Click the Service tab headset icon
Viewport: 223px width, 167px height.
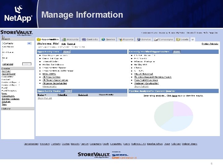[x=139, y=40]
